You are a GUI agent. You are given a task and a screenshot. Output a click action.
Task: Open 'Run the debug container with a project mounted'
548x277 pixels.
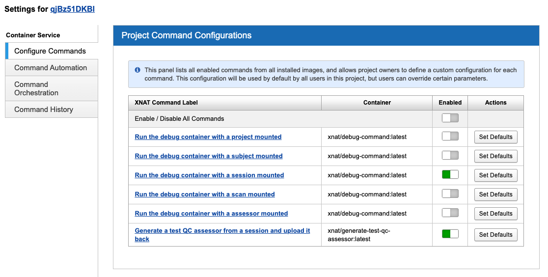click(208, 137)
